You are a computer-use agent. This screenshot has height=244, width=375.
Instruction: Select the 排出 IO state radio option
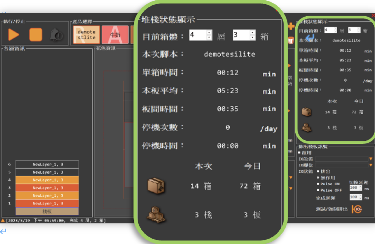pos(318,171)
